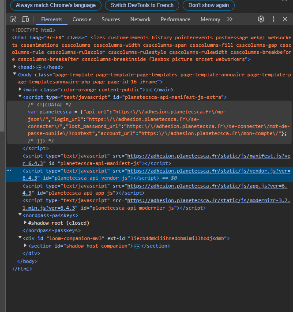Collapse the planetecsca-api-manifest-js-extra script
Viewport: 293px width, 312px height.
point(20,97)
